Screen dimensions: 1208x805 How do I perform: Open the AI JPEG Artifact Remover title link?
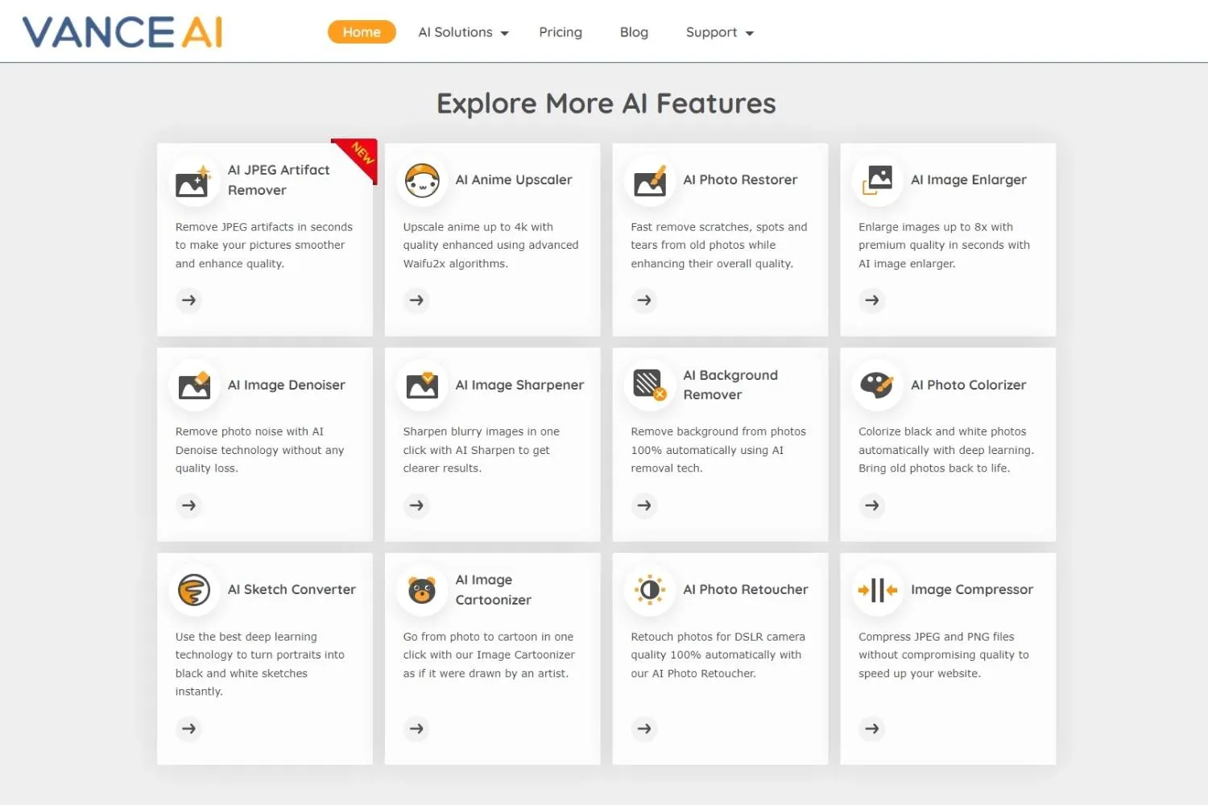click(279, 180)
